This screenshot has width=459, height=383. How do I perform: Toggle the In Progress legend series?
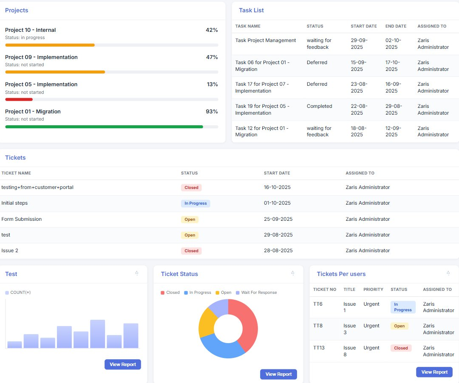click(197, 293)
